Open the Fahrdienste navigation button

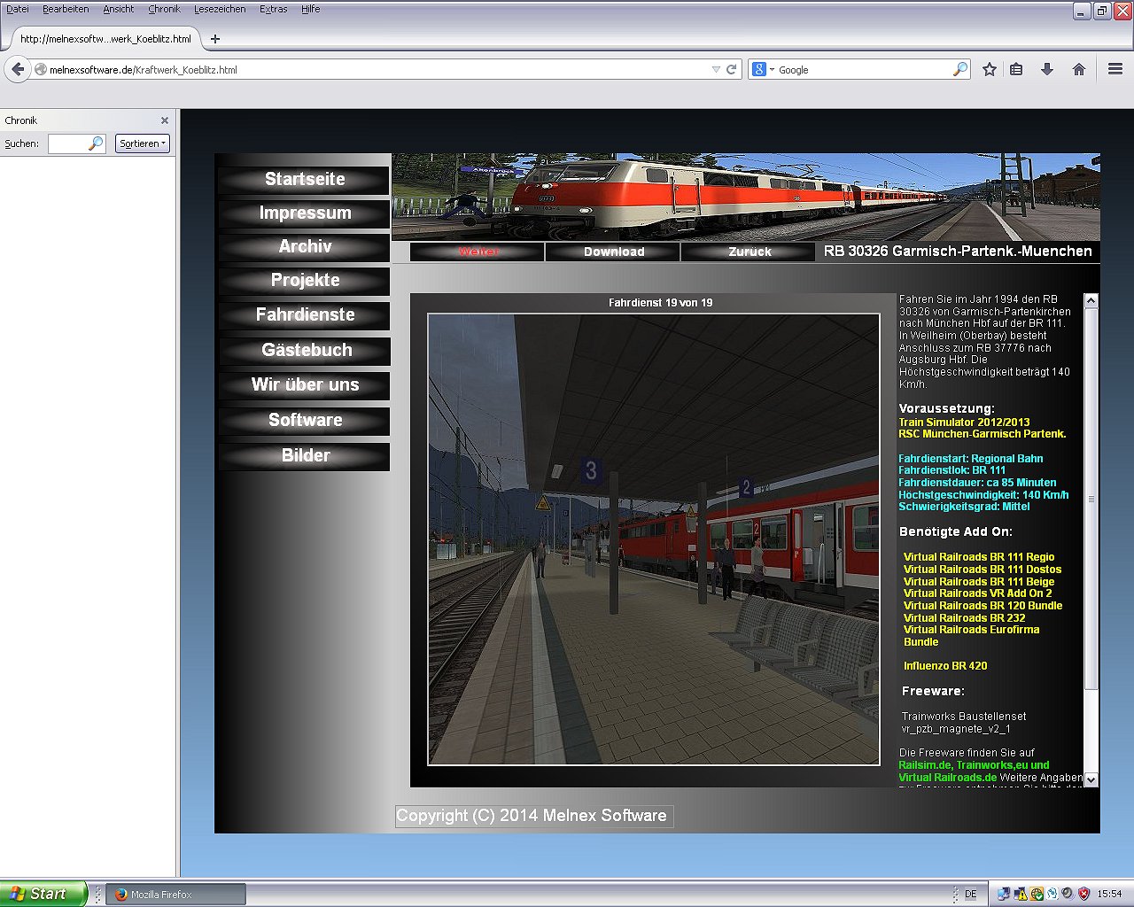305,314
